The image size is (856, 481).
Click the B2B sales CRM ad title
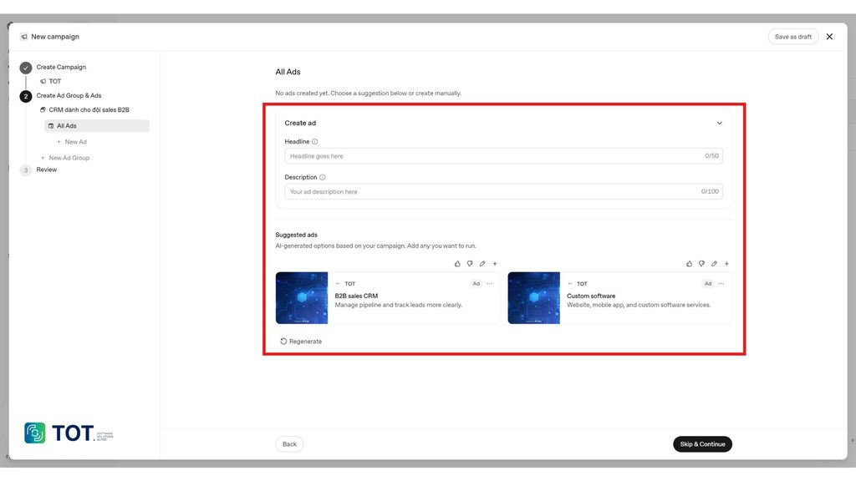pyautogui.click(x=356, y=296)
